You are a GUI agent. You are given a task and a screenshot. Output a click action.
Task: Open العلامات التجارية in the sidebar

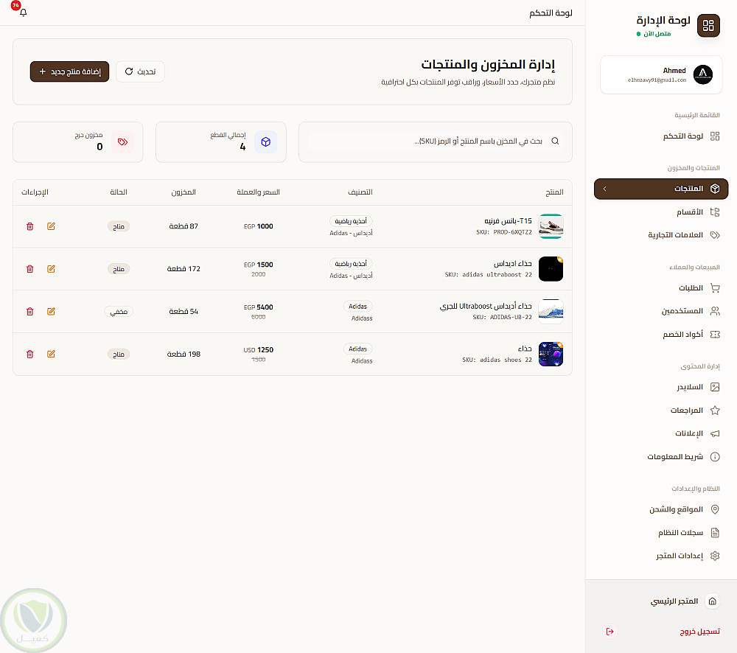[661, 235]
